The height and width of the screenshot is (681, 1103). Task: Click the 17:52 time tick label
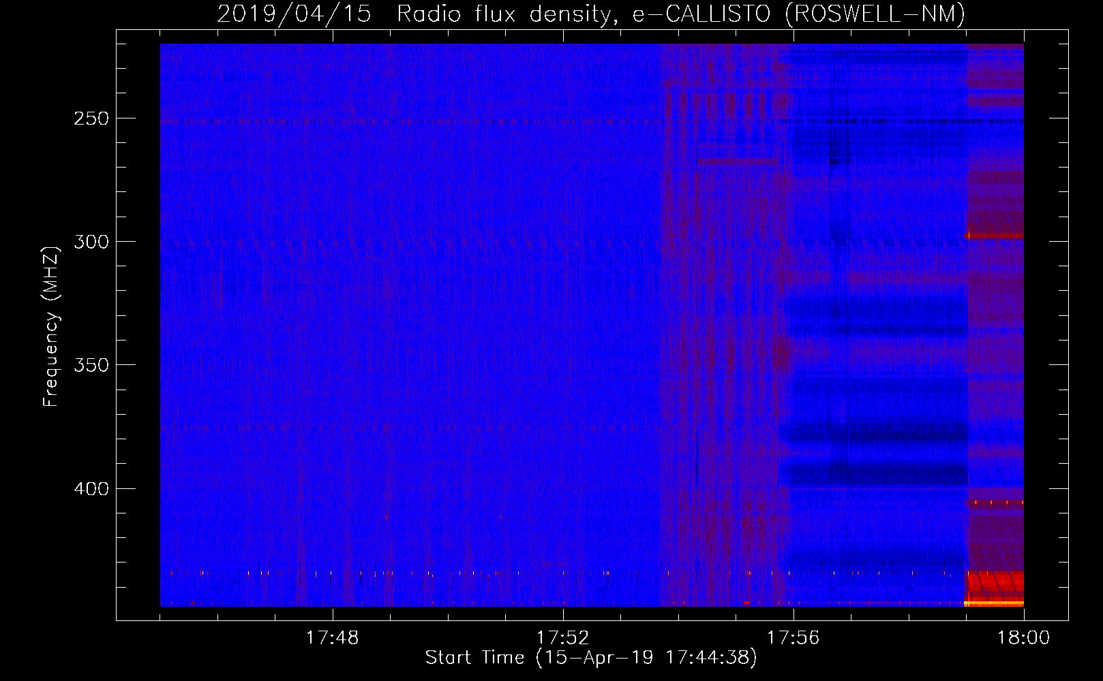click(562, 638)
